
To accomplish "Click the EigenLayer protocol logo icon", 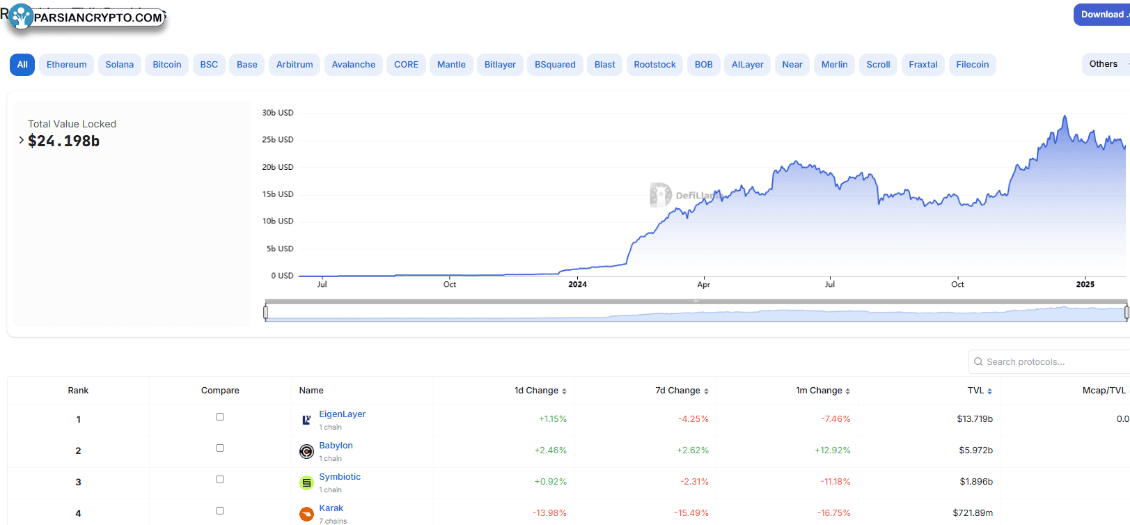I will pos(306,420).
